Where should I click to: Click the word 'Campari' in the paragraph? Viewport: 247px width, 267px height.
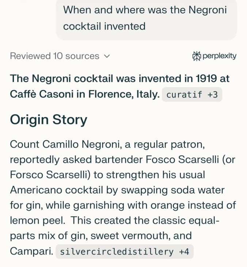[x=31, y=251]
